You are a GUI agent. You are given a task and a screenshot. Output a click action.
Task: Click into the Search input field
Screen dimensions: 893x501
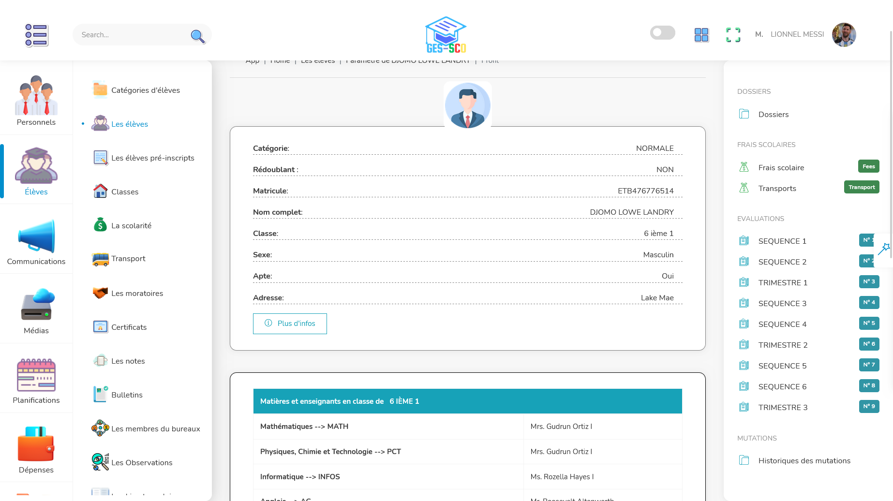pos(131,35)
